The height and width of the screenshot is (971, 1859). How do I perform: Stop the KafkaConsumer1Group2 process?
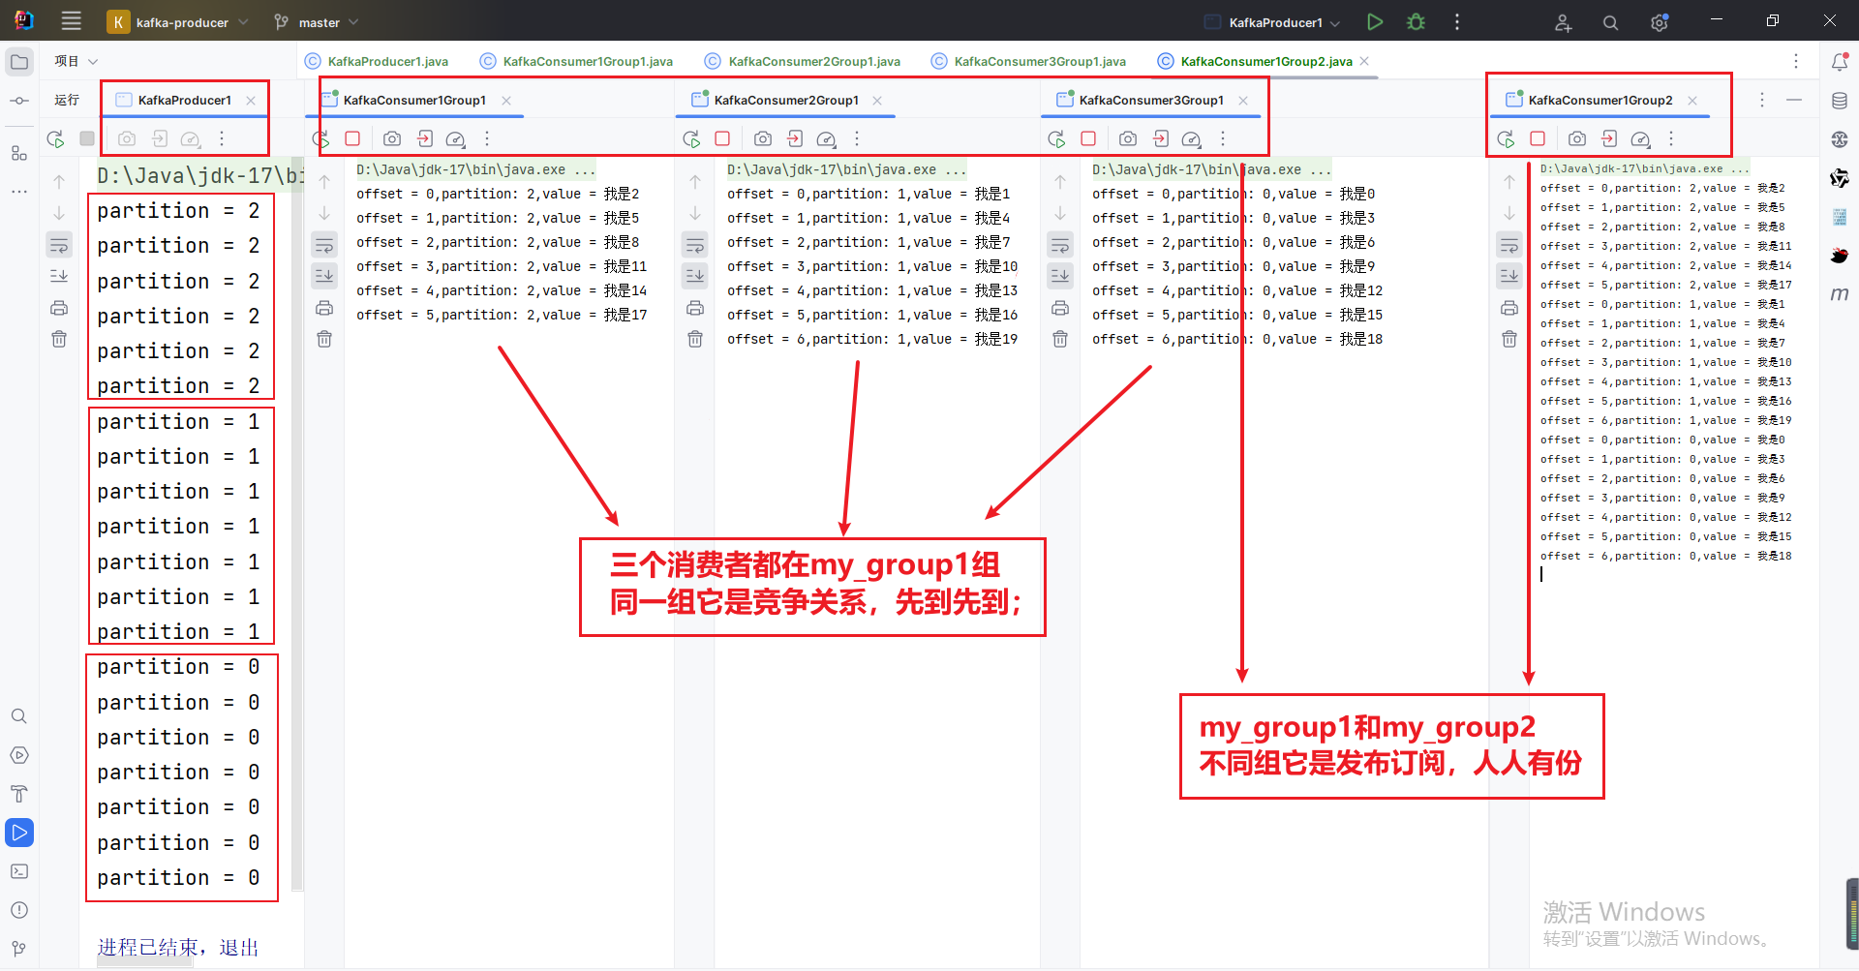1538,138
